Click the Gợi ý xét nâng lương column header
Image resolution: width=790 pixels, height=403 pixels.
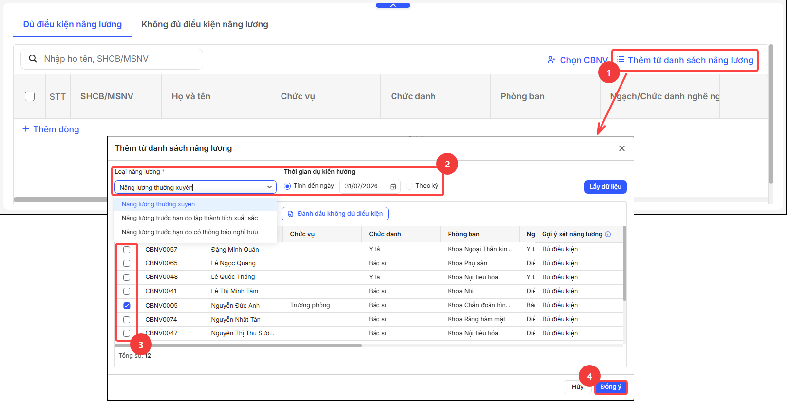point(572,234)
